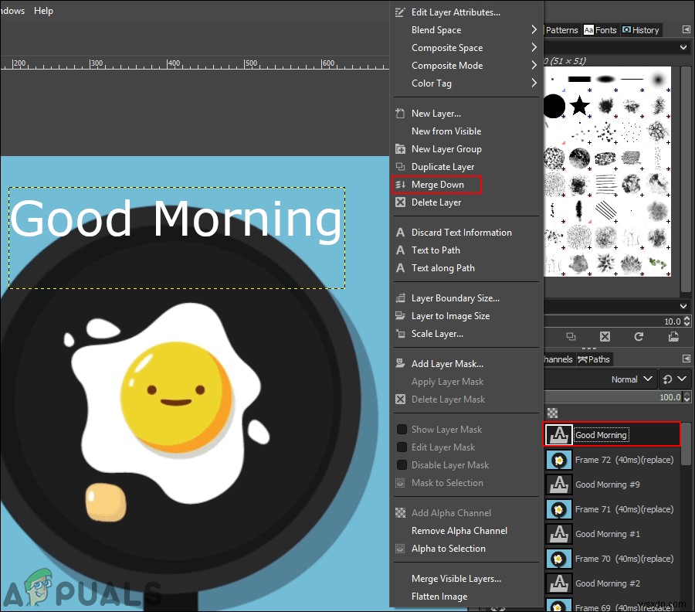Click the open brush as image icon

(673, 337)
